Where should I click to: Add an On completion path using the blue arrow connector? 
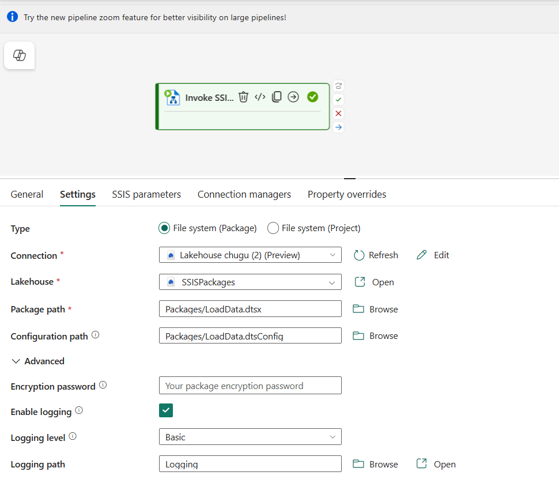tap(338, 127)
